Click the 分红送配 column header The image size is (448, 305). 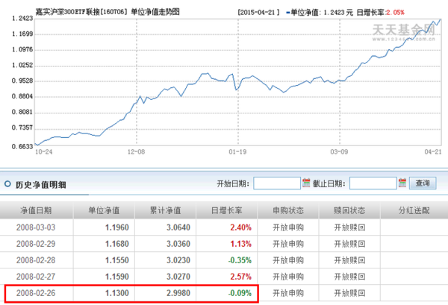(414, 210)
